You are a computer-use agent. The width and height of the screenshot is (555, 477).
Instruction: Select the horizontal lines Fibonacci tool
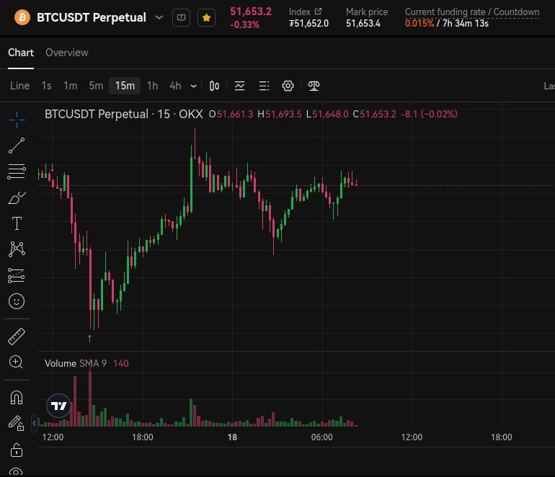17,171
